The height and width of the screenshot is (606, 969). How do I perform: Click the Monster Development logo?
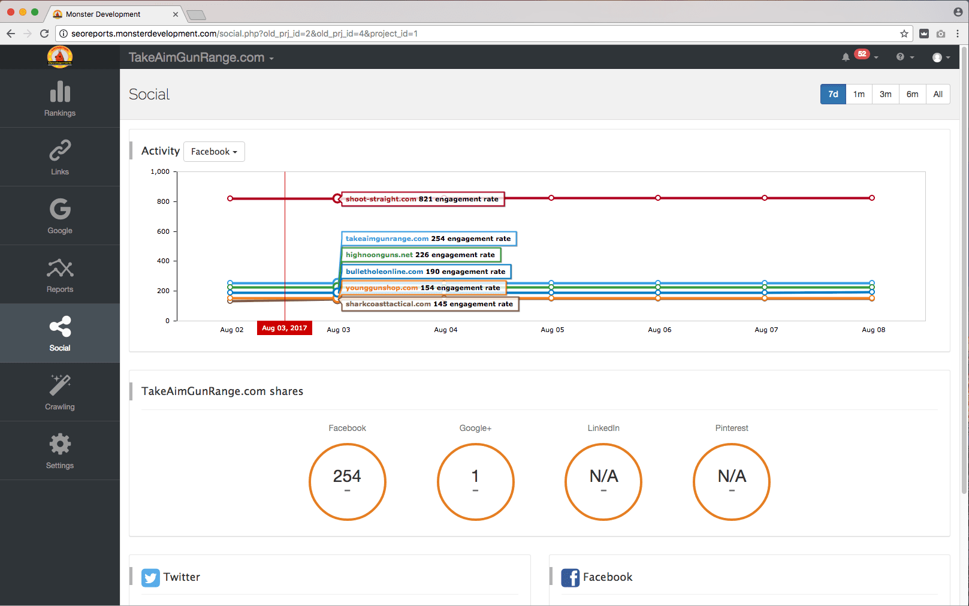point(60,57)
